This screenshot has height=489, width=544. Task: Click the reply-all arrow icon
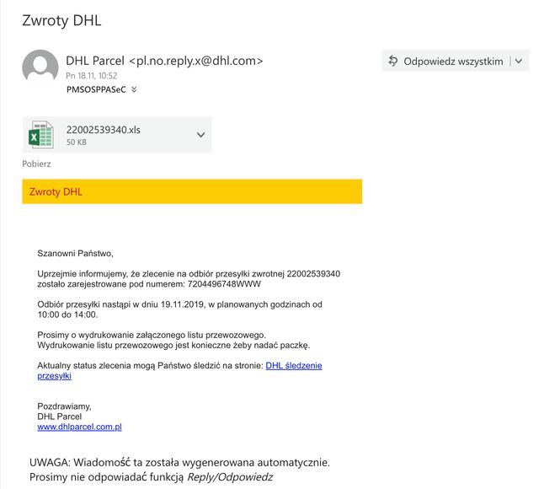[x=392, y=61]
